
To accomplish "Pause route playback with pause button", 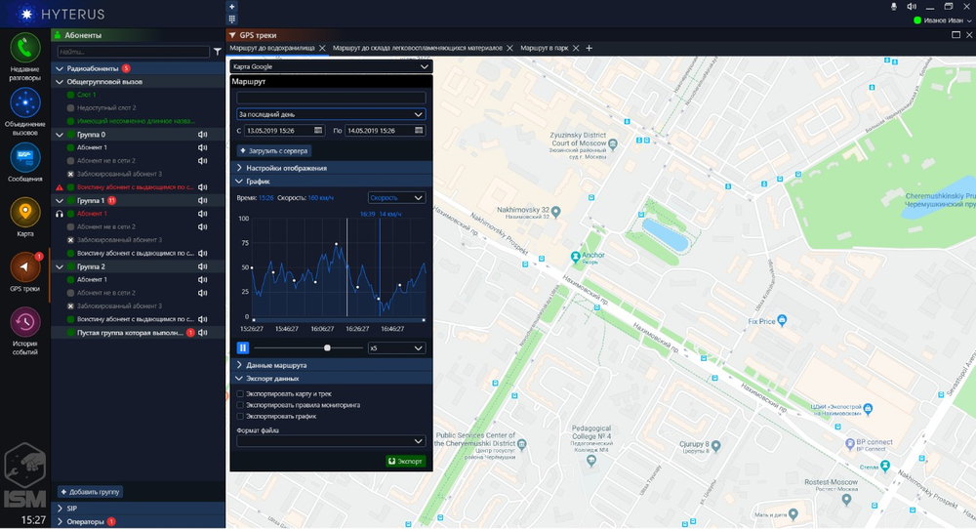I will pos(243,347).
